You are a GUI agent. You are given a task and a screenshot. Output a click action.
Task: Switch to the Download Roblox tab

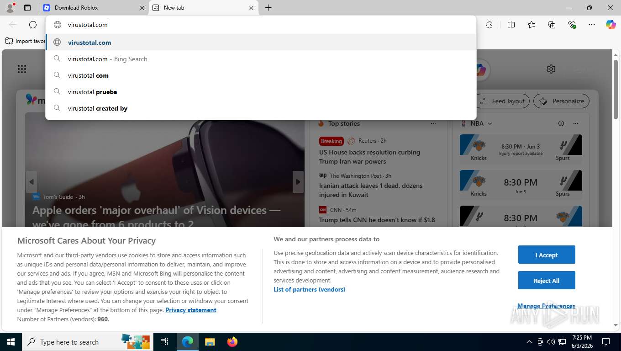pyautogui.click(x=93, y=8)
